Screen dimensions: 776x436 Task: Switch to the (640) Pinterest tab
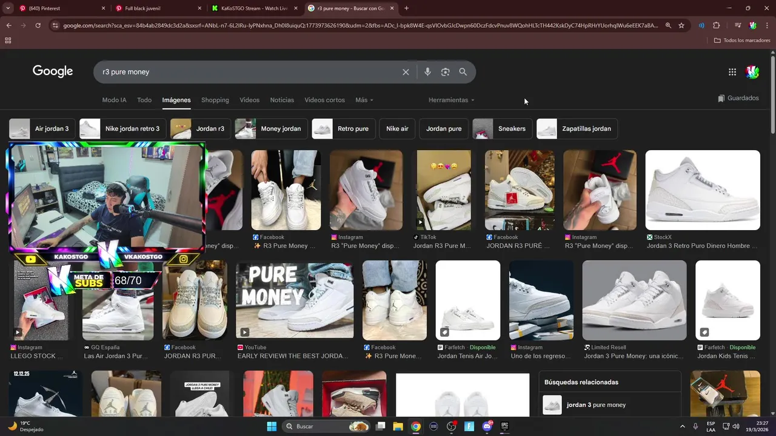click(x=61, y=8)
